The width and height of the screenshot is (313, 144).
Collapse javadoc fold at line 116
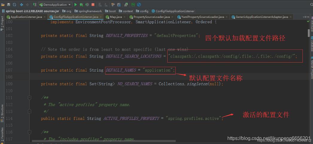click(30, 132)
